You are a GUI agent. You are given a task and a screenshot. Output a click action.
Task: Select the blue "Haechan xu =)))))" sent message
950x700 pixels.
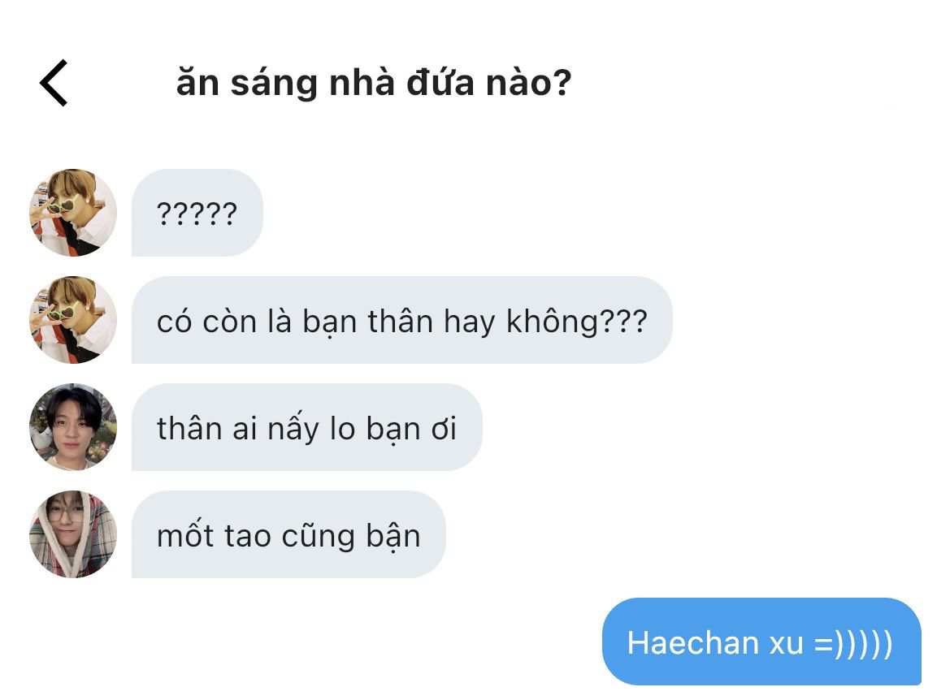pos(761,642)
